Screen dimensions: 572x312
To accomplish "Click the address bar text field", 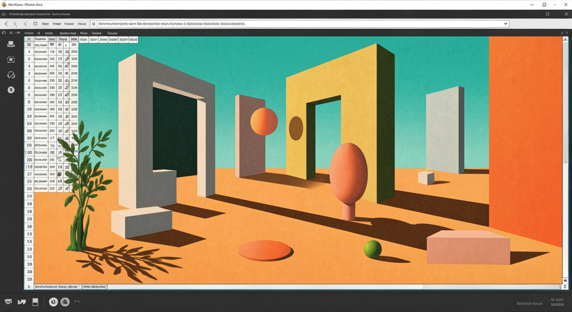I will tap(299, 24).
